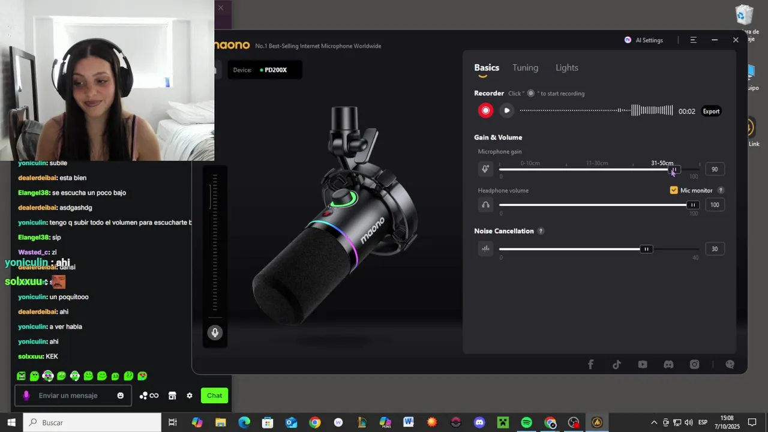Switch to the Tuning tab
Image resolution: width=768 pixels, height=432 pixels.
[x=525, y=68]
